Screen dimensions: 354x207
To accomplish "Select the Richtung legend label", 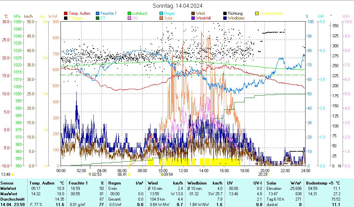I will (x=235, y=13).
